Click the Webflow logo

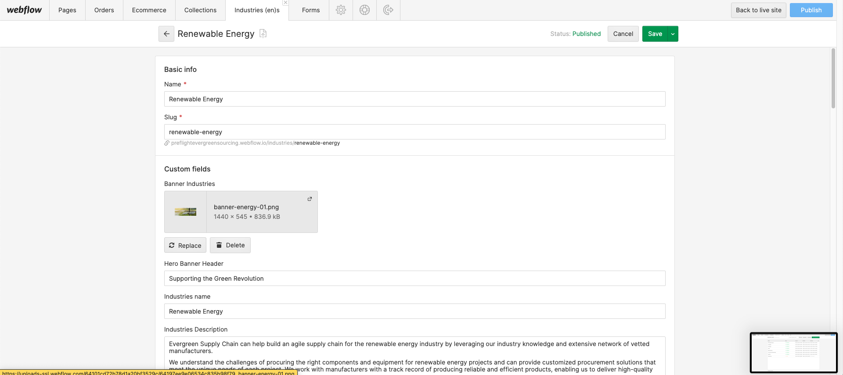(x=24, y=10)
